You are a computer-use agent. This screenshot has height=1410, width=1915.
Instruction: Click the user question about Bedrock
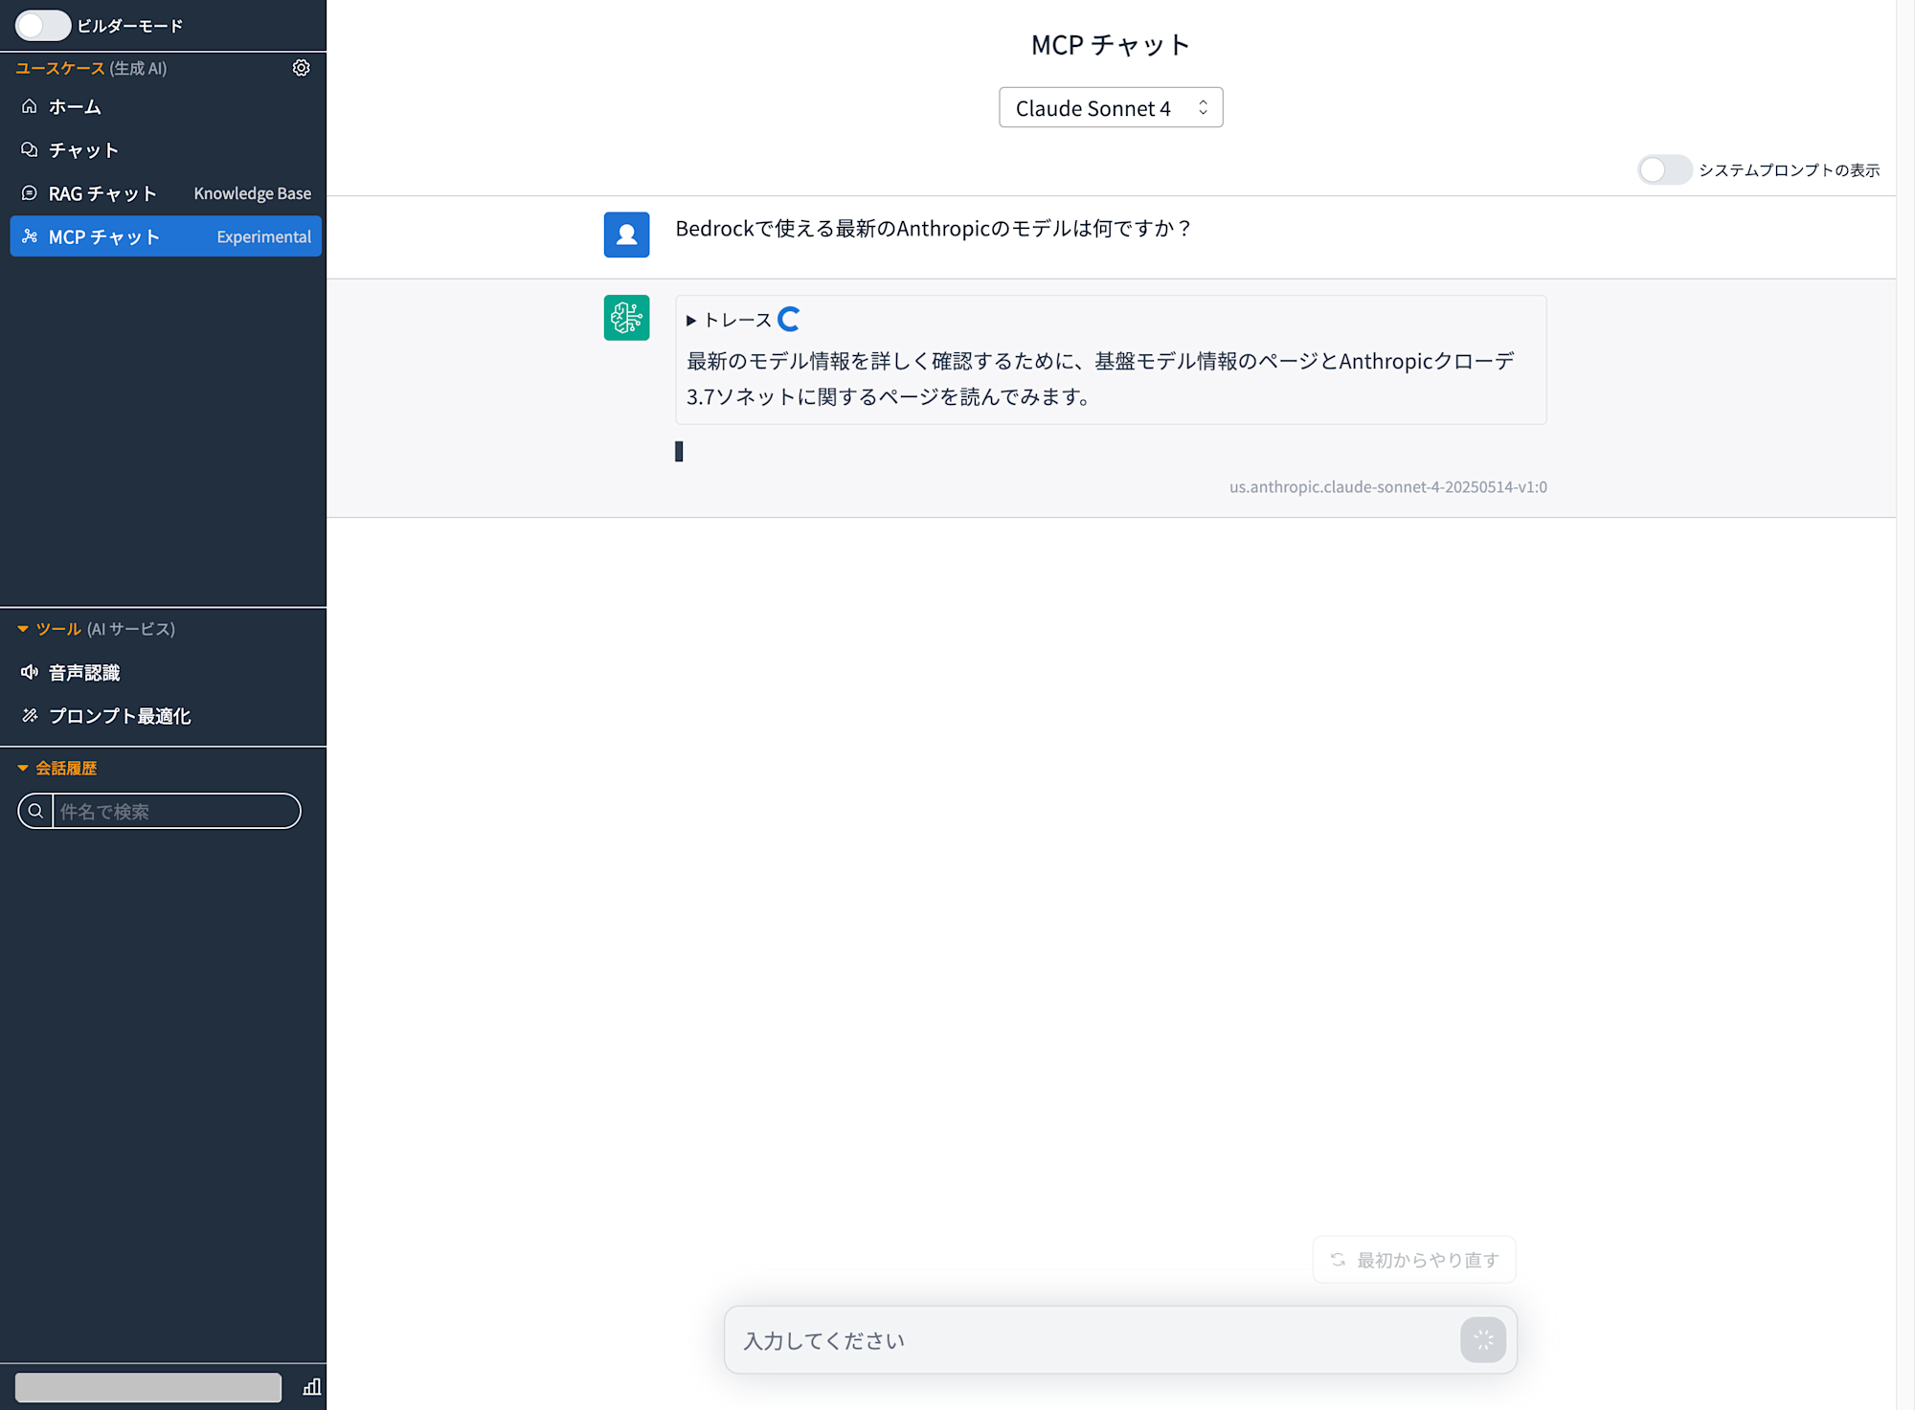[934, 229]
